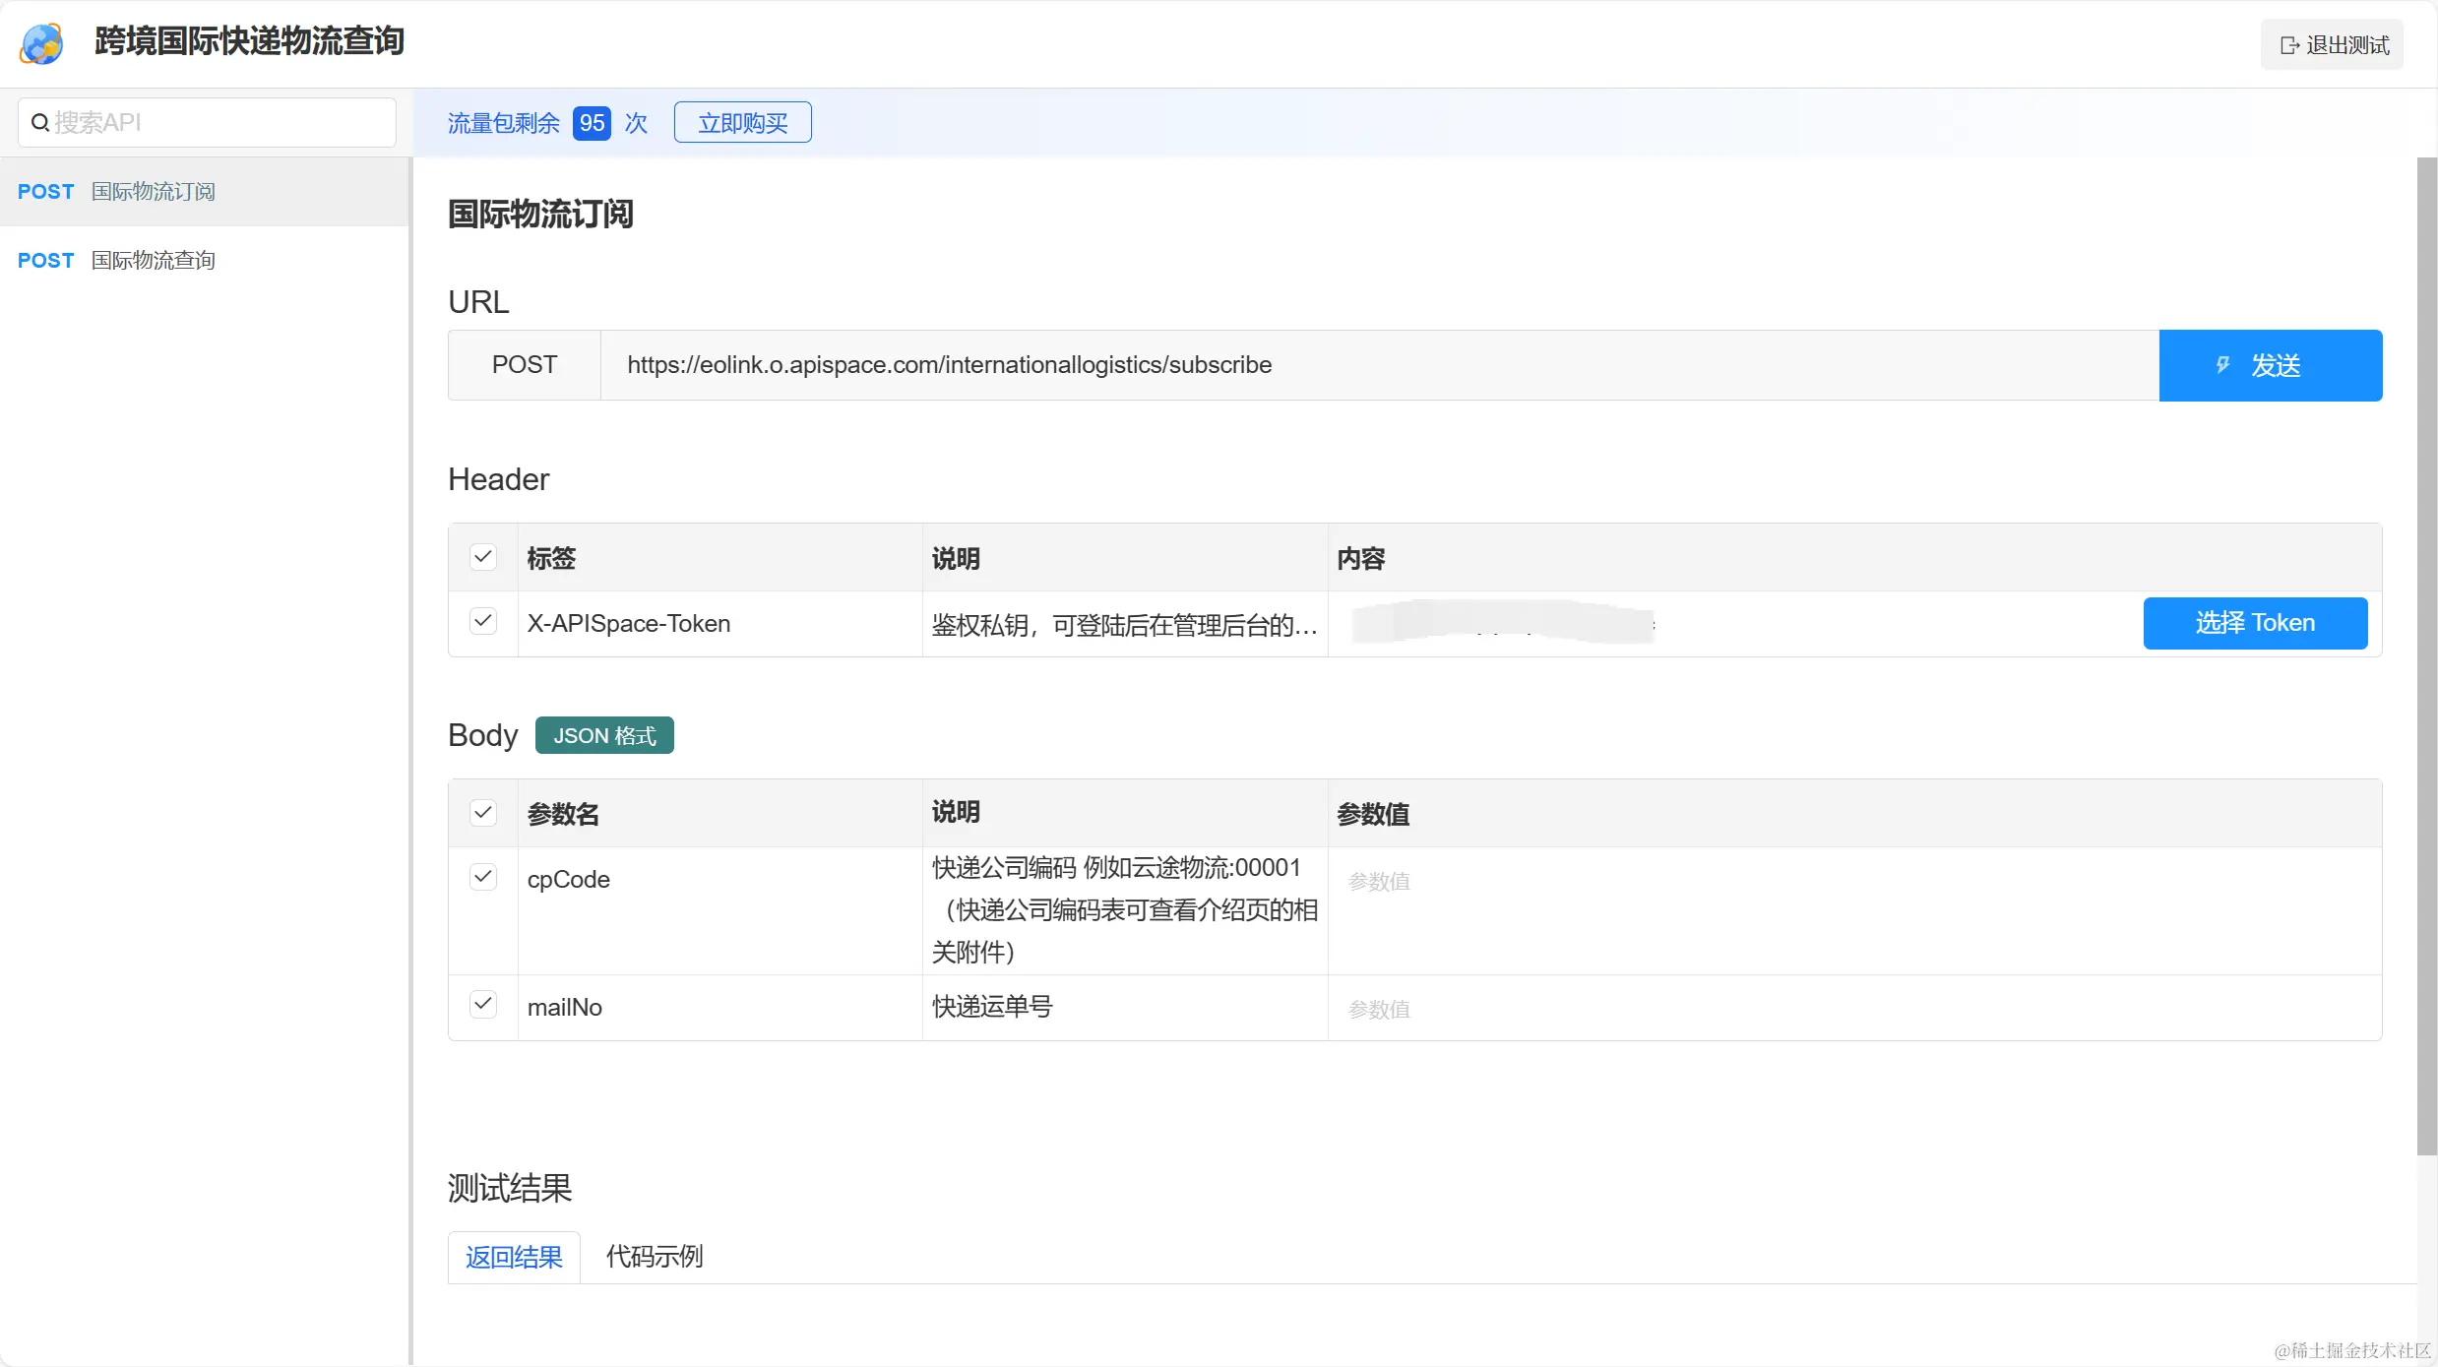The image size is (2438, 1367).
Task: Toggle the select-all checkbox in the Body table
Action: 482,813
